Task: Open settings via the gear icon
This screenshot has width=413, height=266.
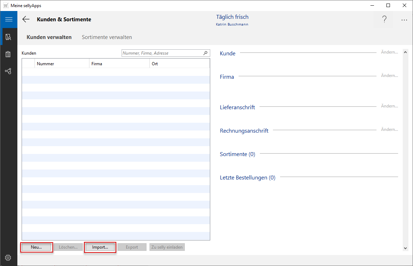Action: 8,257
